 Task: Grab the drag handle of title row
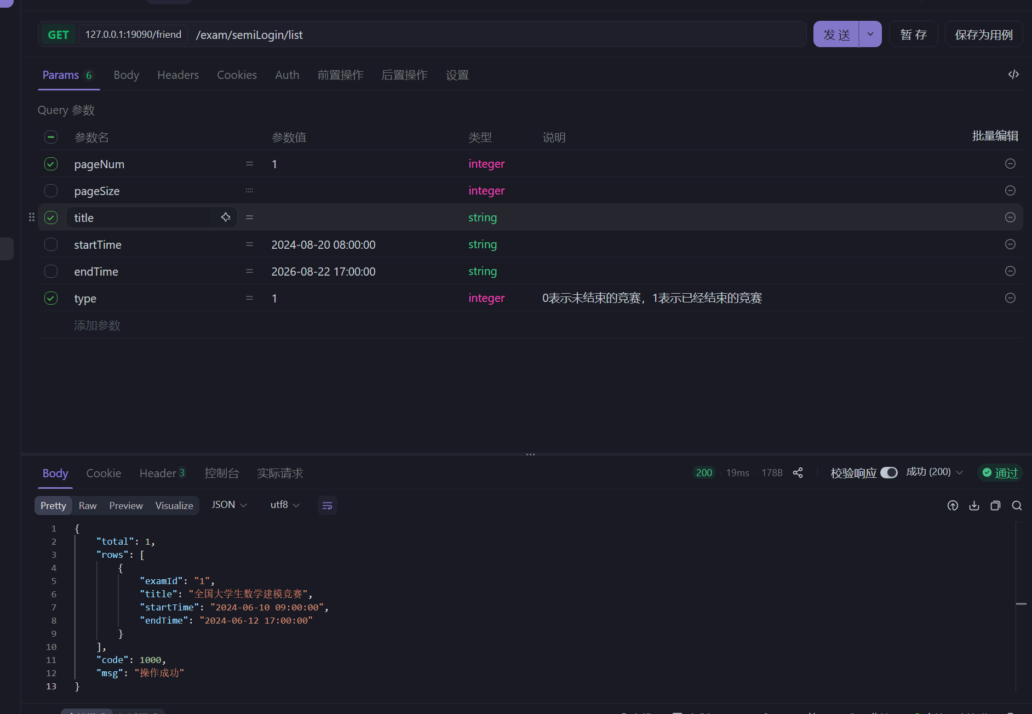[32, 218]
